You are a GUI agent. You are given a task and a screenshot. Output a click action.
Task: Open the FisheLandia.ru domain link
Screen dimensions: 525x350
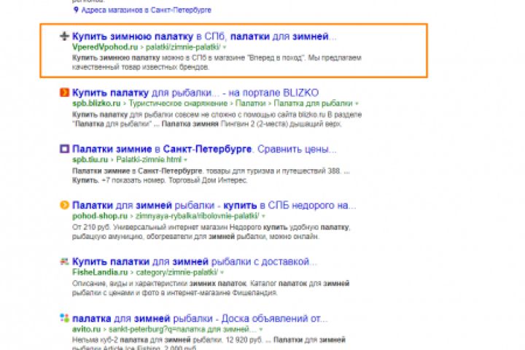pyautogui.click(x=100, y=272)
